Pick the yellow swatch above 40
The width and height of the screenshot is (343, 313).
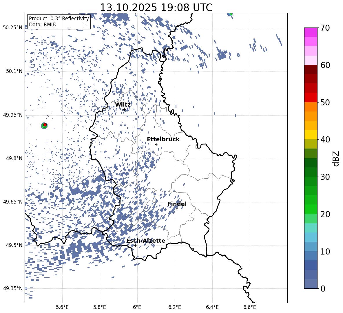click(311, 135)
